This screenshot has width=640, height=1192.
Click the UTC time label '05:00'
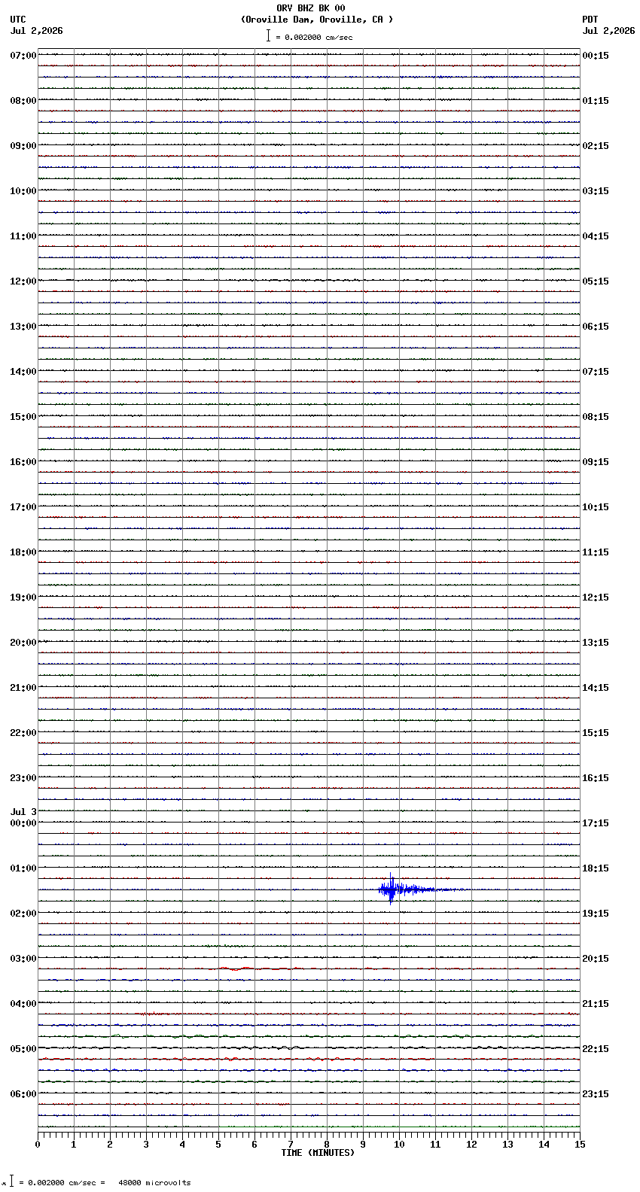click(x=23, y=1049)
